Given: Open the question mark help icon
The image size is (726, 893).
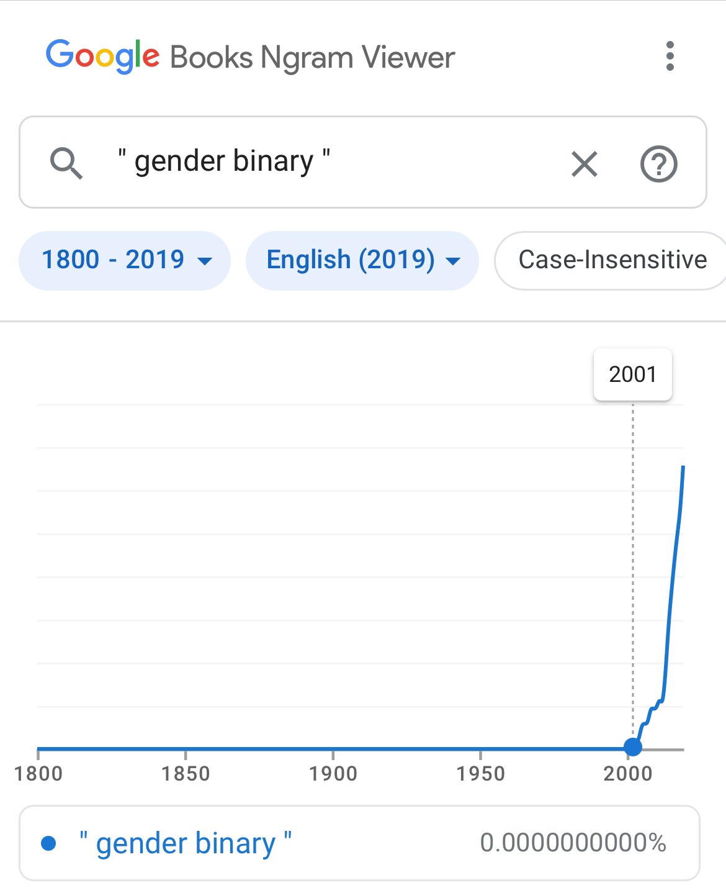Looking at the screenshot, I should [658, 164].
